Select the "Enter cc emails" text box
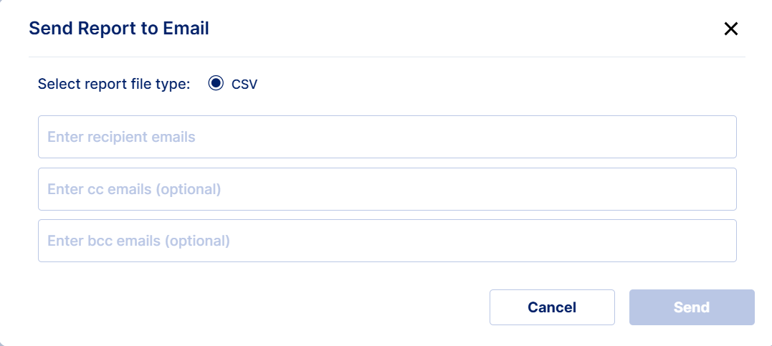 coord(387,189)
